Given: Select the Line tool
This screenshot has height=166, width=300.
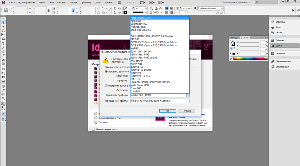Looking at the screenshot, I should click(3, 48).
